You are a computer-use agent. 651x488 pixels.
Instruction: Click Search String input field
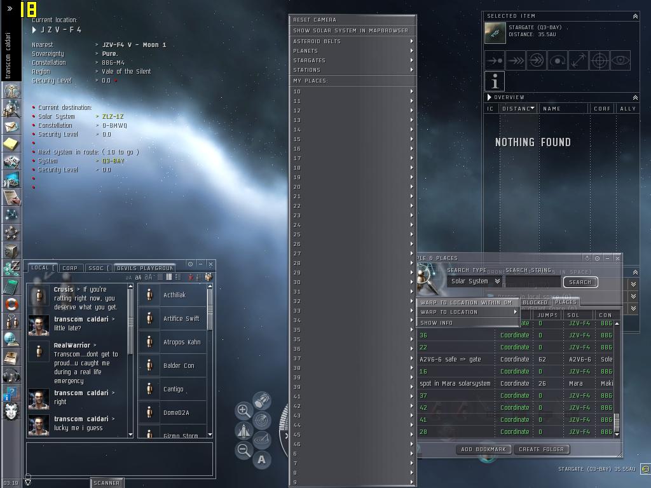coord(533,281)
